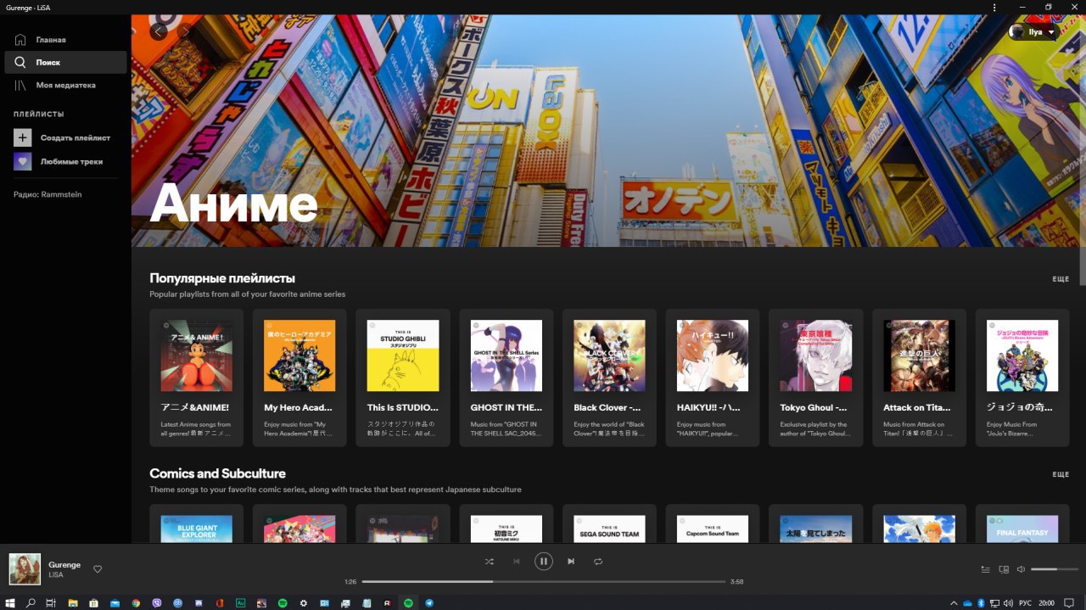The image size is (1086, 610).
Task: Open the Tokyo Ghoul playlist card
Action: click(816, 378)
